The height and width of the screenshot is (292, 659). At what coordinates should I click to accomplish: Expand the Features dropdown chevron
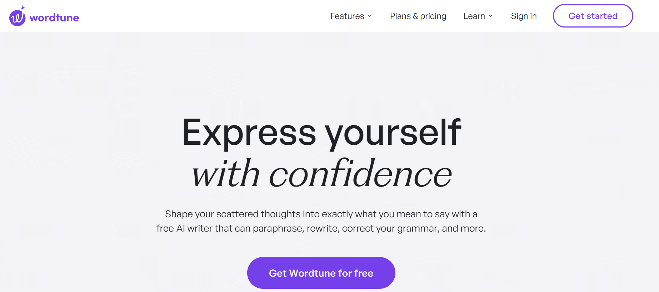pos(370,16)
